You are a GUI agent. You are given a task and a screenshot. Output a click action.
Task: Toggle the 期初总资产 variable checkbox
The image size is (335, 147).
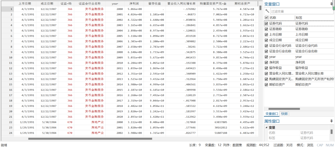[x=266, y=84]
